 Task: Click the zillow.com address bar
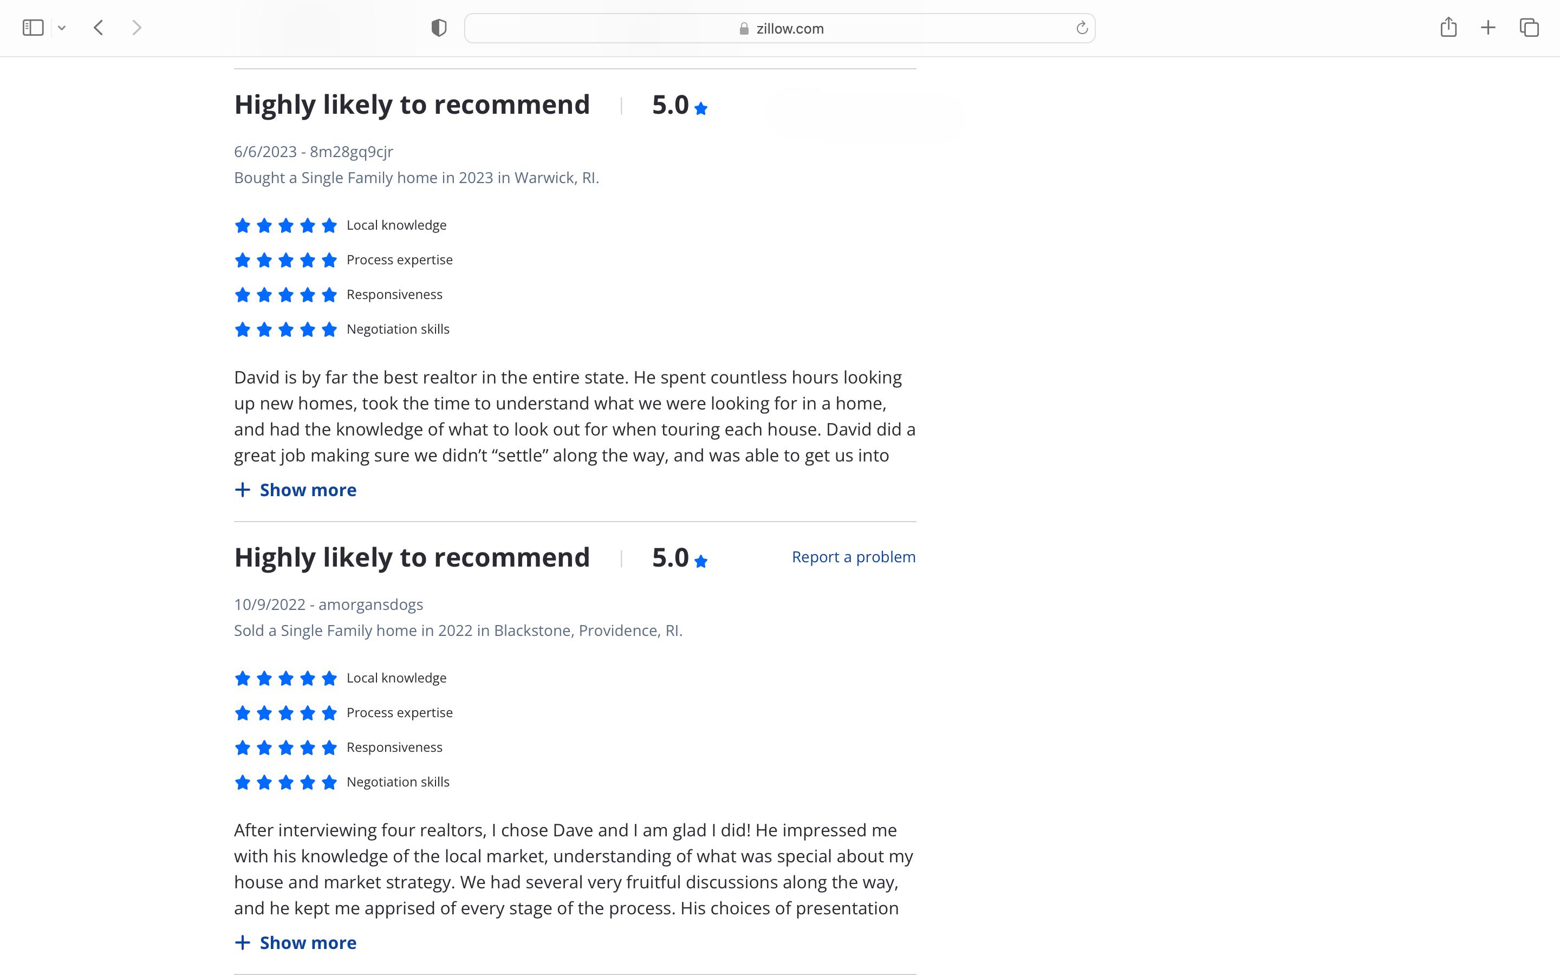point(780,28)
